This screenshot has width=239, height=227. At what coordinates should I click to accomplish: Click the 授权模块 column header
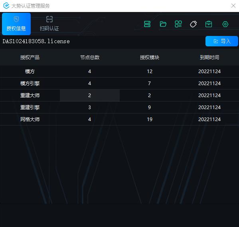(150, 58)
